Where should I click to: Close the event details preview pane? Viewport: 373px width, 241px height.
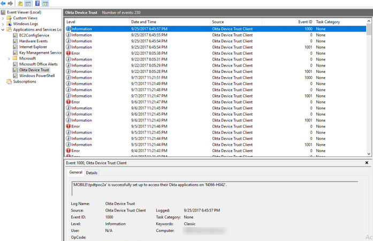[367, 163]
